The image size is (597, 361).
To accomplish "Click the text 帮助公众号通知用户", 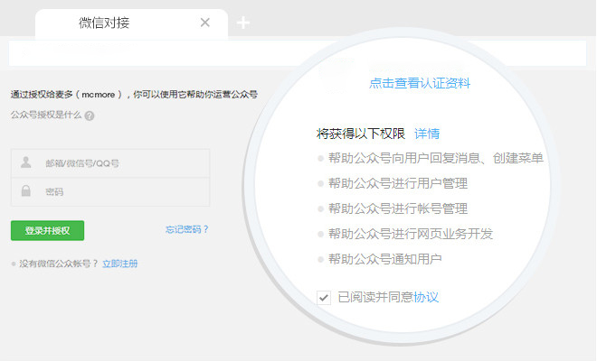I will tap(385, 259).
